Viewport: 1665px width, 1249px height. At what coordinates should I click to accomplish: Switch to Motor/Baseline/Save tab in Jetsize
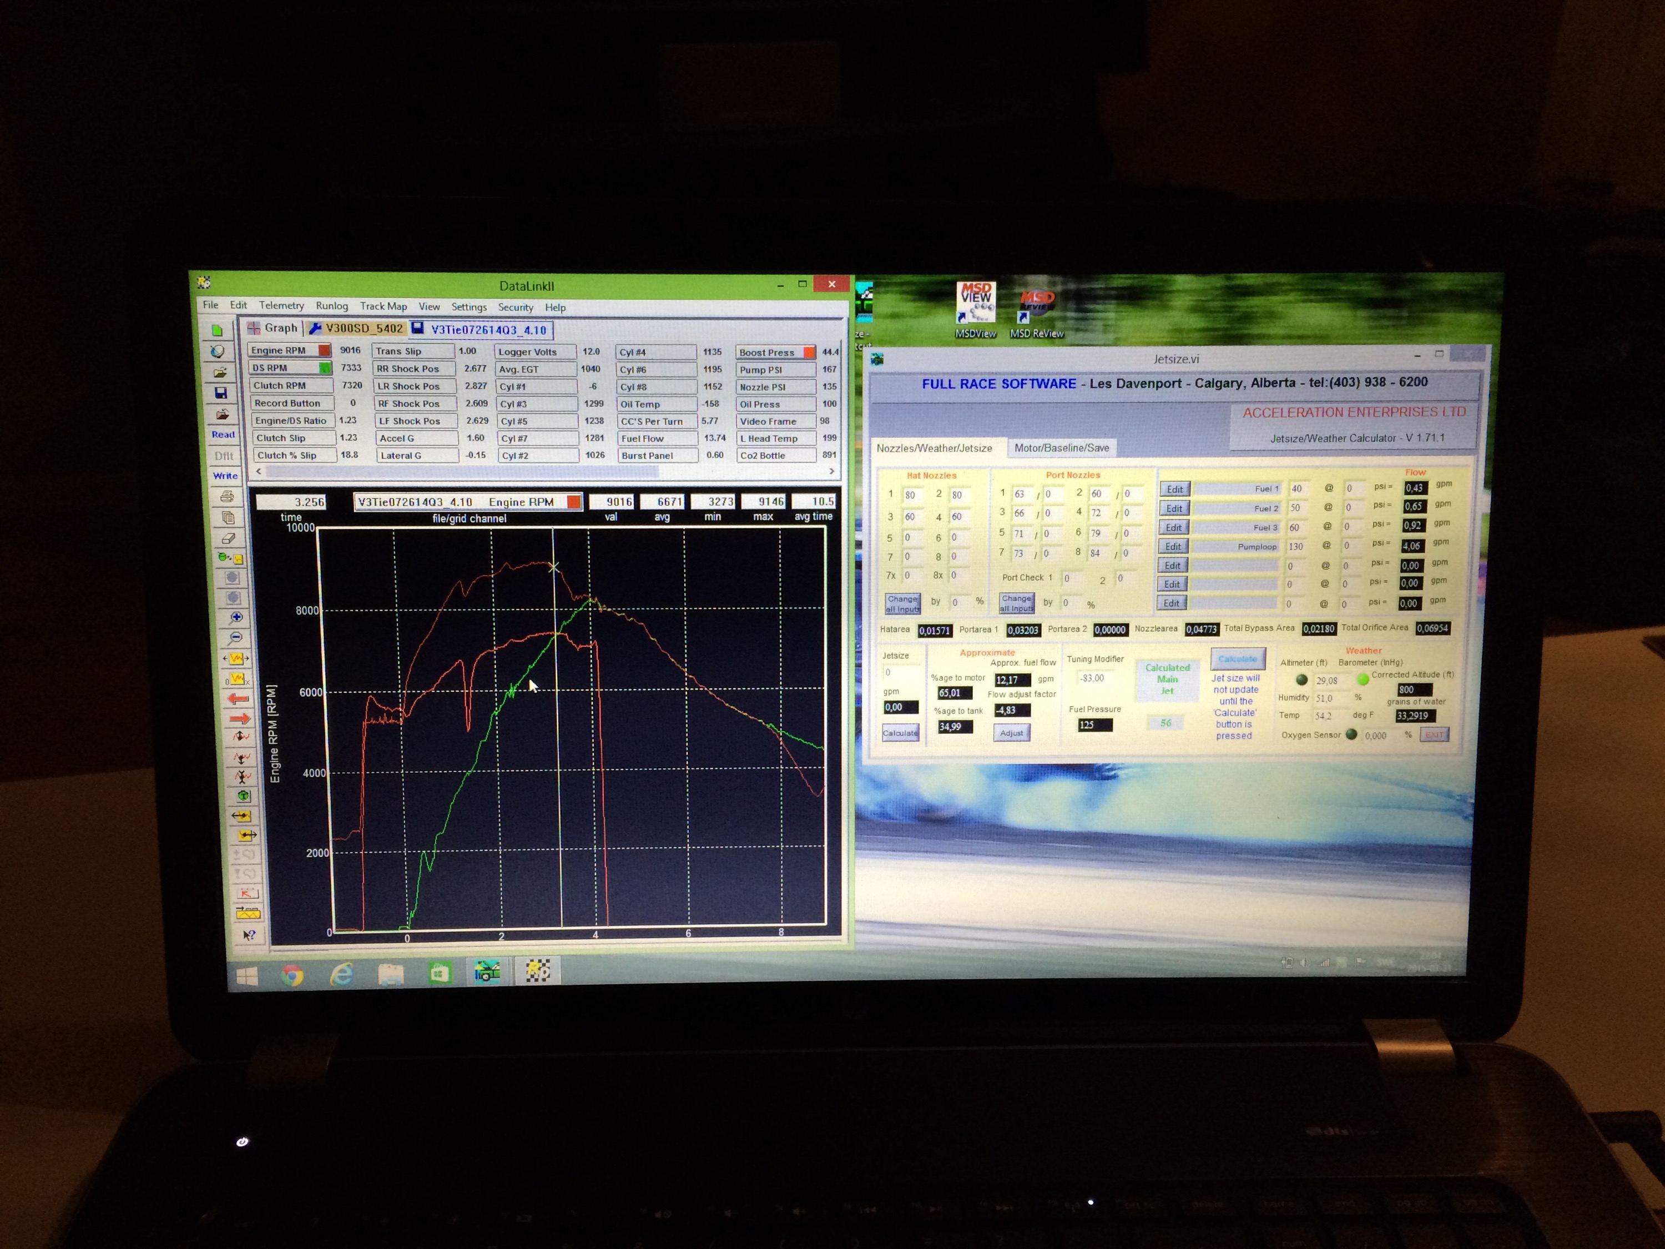coord(1061,448)
